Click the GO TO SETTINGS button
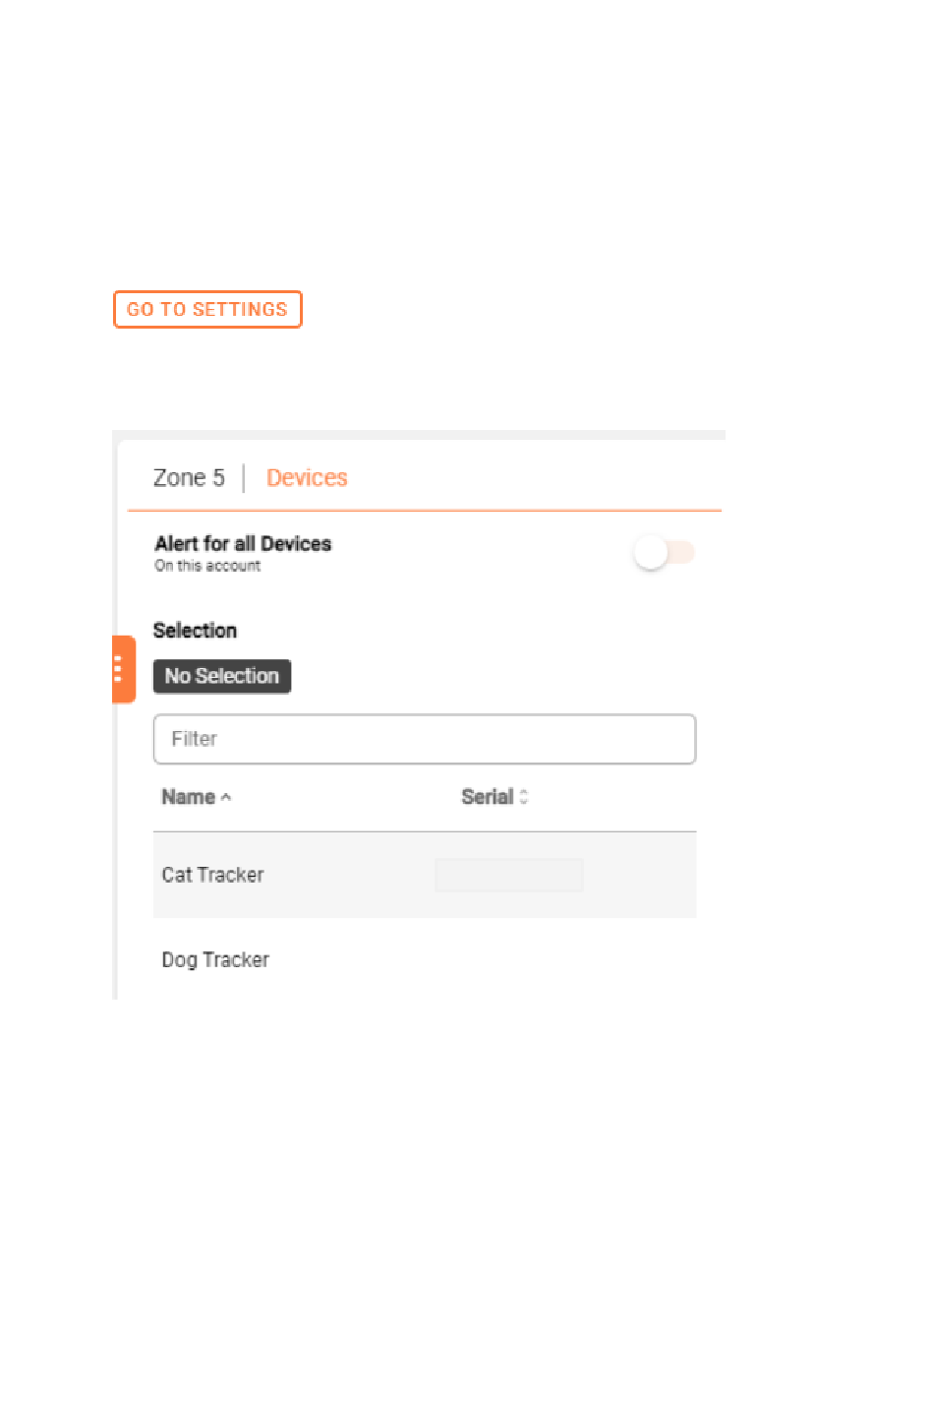934x1406 pixels. 207,309
